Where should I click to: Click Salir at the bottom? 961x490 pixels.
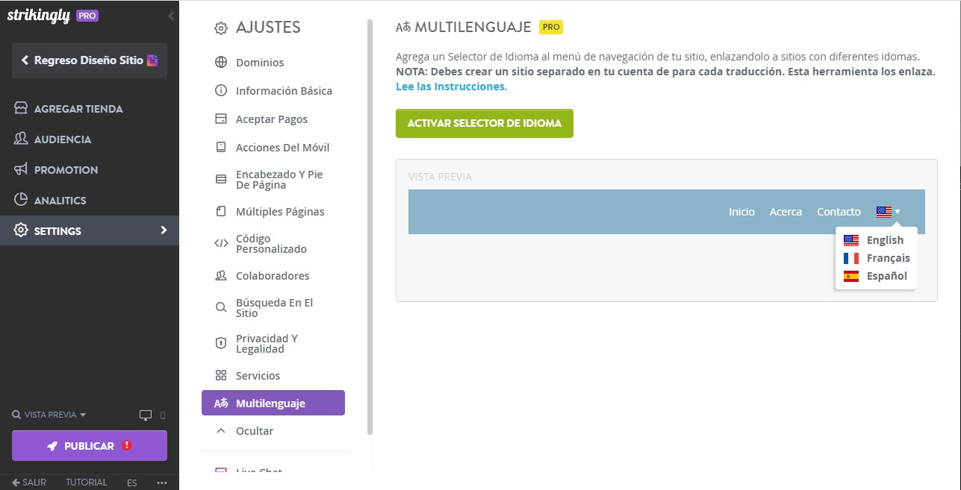[29, 483]
